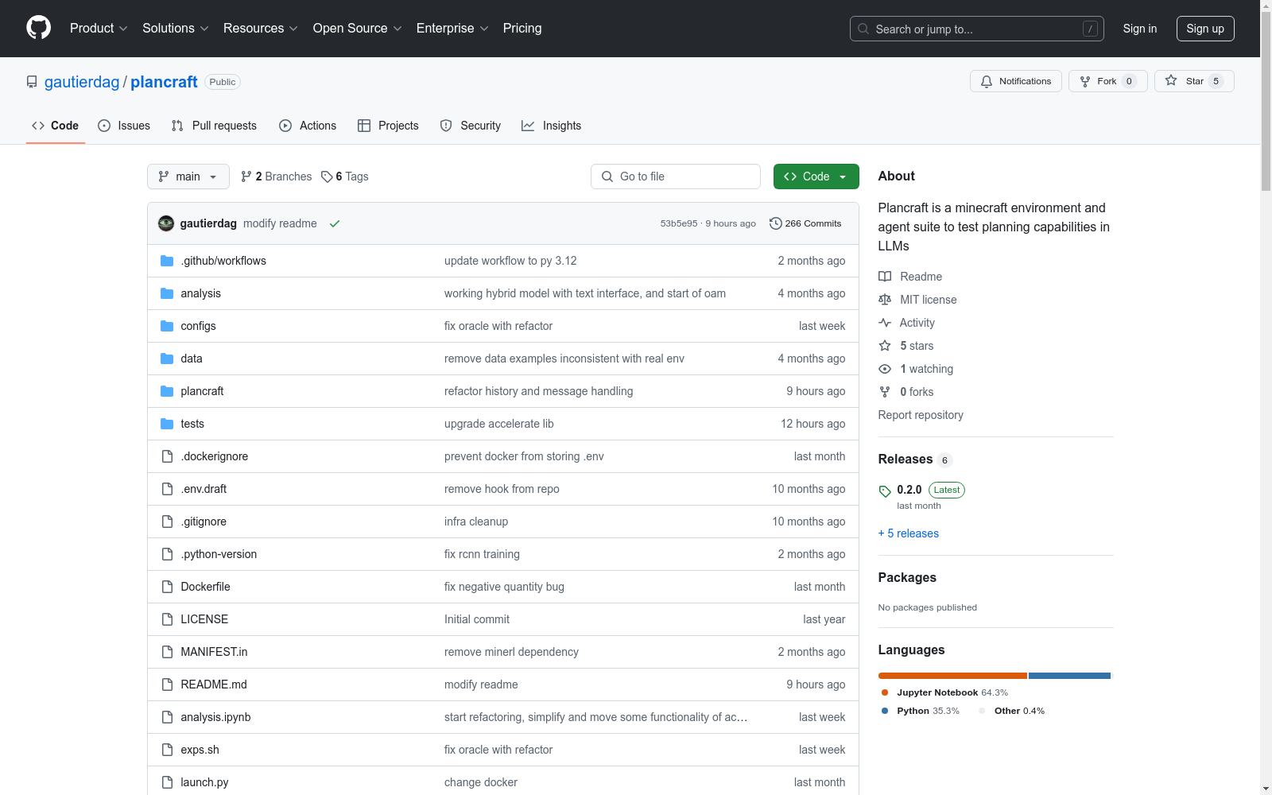Click the Readme book icon
The height and width of the screenshot is (795, 1272).
point(885,277)
